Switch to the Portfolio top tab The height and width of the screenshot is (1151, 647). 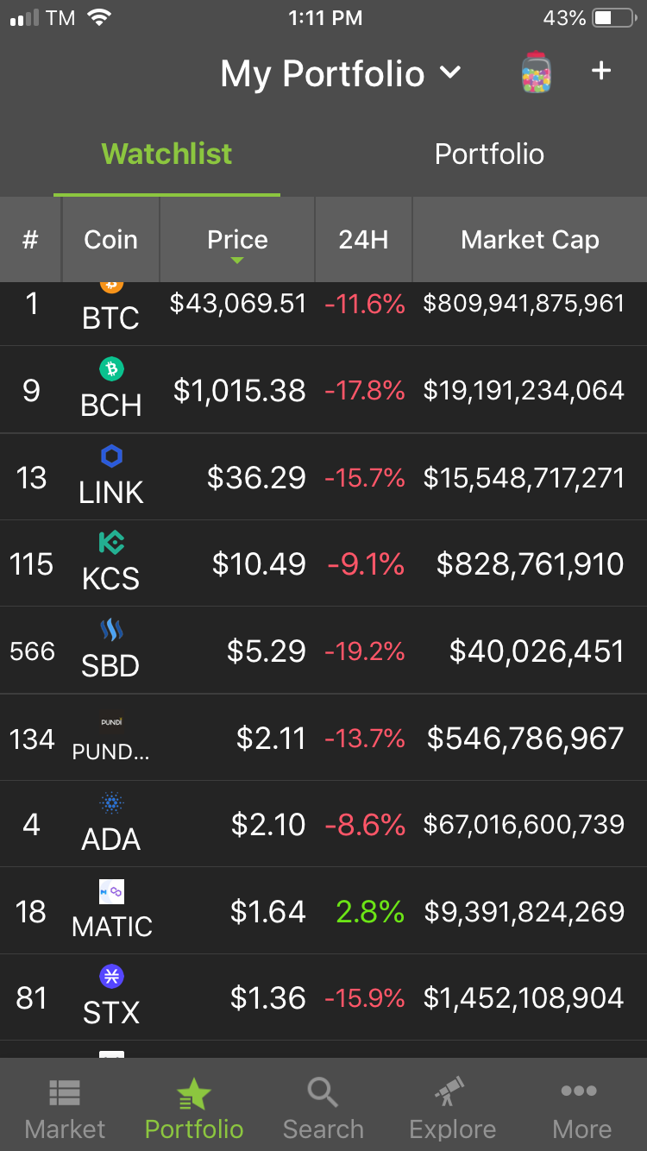point(489,154)
